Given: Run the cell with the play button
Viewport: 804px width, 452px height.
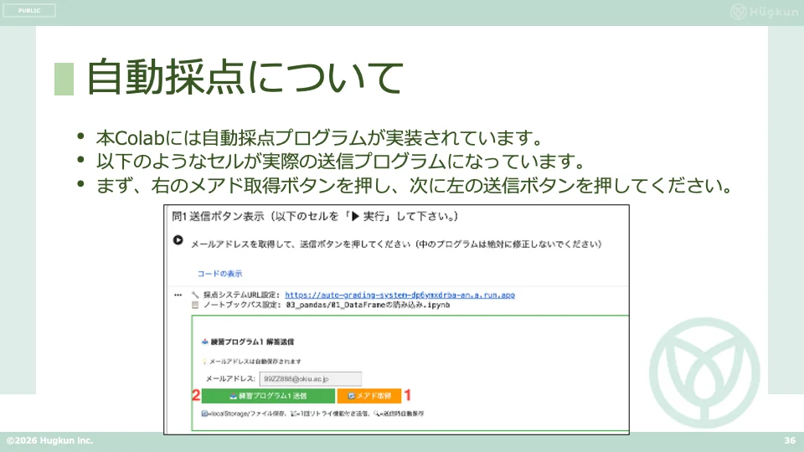Looking at the screenshot, I should click(x=178, y=240).
